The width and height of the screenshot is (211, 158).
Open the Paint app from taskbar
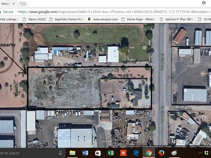174,153
